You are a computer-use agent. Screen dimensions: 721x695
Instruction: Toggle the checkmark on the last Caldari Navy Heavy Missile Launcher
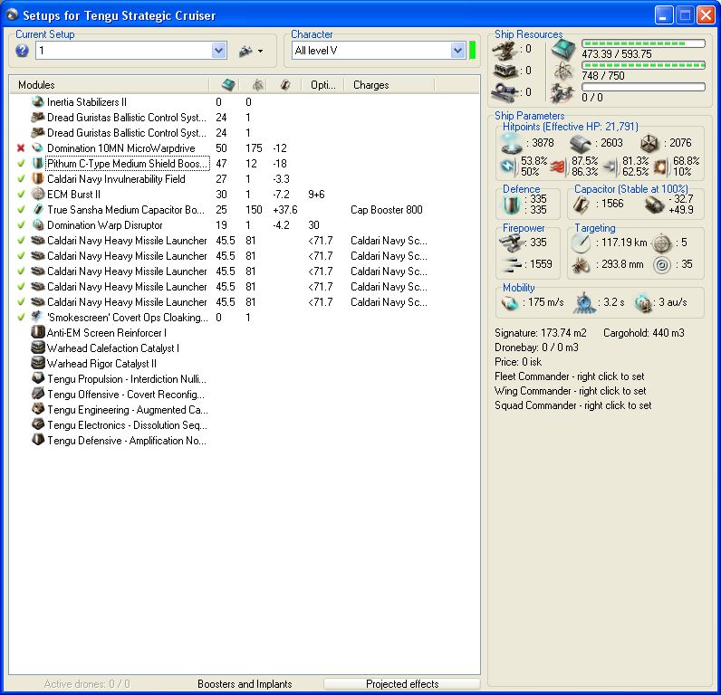pos(21,301)
